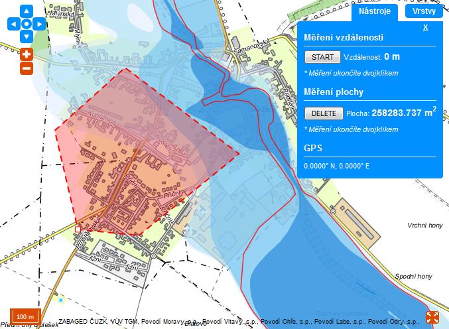The width and height of the screenshot is (449, 329).
Task: Pan the map right with the arrow
Action: 40,24
